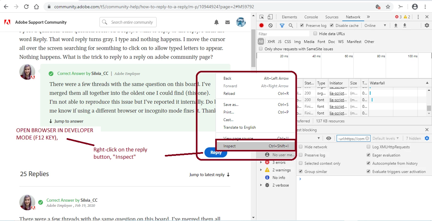This screenshot has height=221, width=432.
Task: Open the Chrome profile avatar icon
Action: (x=415, y=7)
